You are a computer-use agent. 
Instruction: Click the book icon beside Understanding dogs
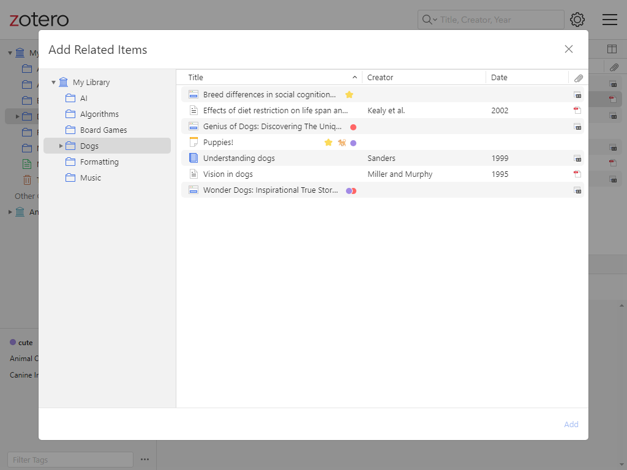pos(193,159)
